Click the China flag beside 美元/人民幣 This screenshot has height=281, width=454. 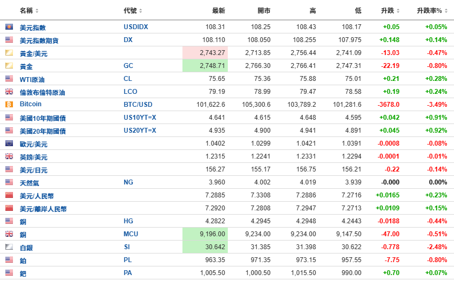tap(9, 195)
